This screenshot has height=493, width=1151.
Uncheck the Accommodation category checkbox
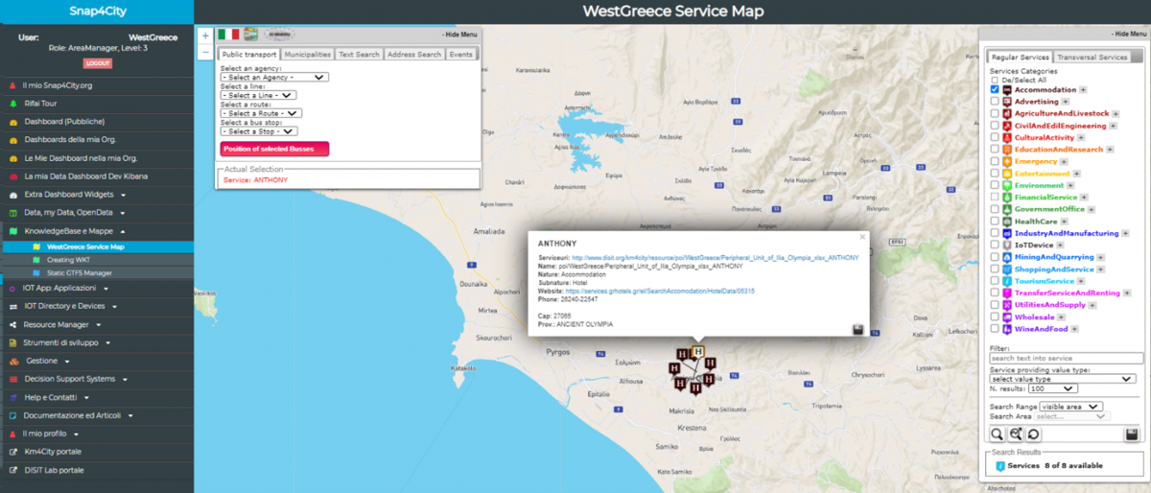tap(995, 89)
